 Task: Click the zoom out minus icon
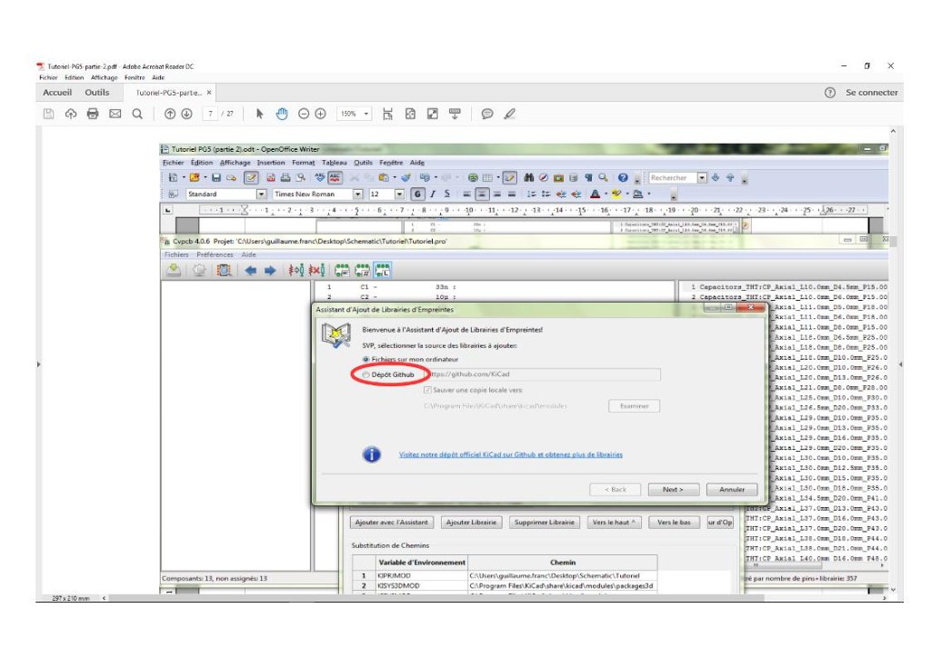tap(304, 114)
